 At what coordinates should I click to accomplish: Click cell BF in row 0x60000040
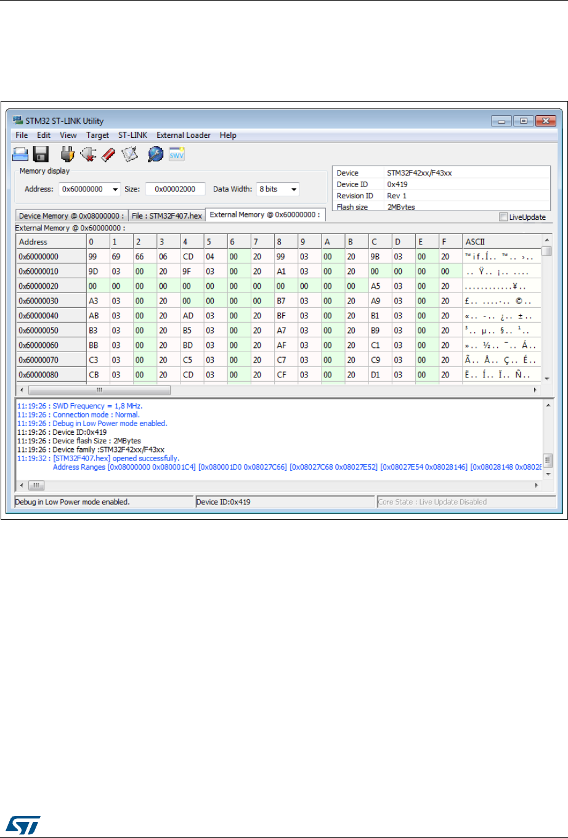click(285, 315)
